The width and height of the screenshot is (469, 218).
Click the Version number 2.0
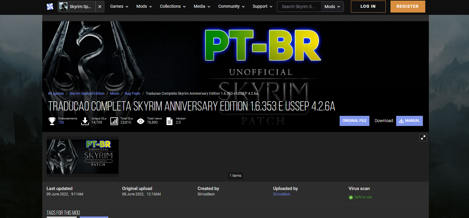click(x=178, y=122)
